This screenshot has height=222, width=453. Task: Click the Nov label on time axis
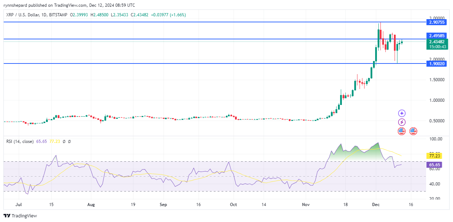click(306, 205)
